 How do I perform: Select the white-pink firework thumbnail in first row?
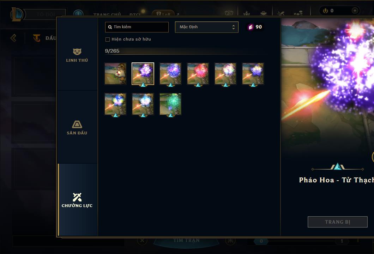click(x=225, y=74)
